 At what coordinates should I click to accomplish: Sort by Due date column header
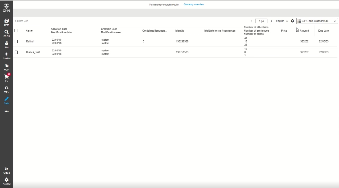tap(324, 31)
